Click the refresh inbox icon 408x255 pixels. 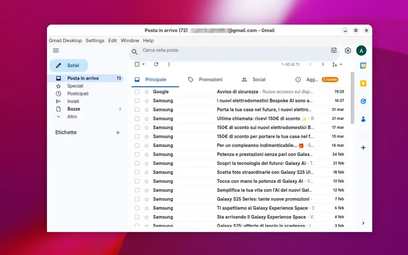[156, 64]
